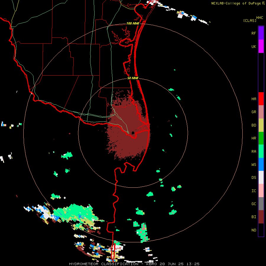Select the ND black legend swatch
The image size is (266, 266).
click(x=261, y=230)
